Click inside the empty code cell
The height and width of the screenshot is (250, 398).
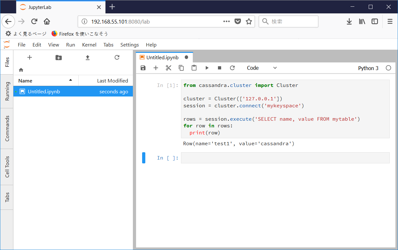(284, 158)
